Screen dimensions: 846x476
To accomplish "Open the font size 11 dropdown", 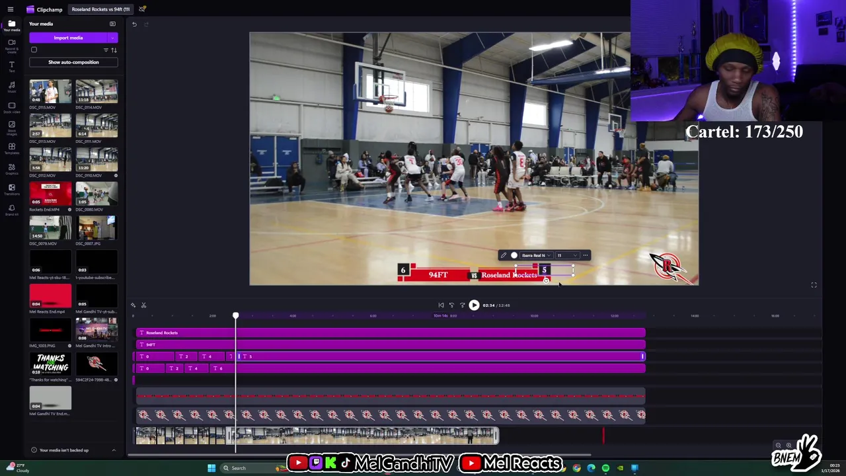I will coord(566,255).
